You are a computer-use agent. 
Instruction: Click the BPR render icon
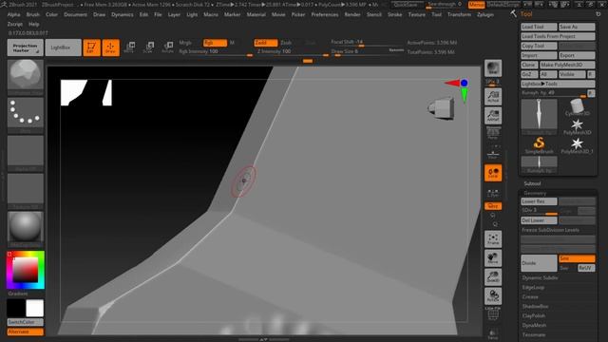pos(493,68)
